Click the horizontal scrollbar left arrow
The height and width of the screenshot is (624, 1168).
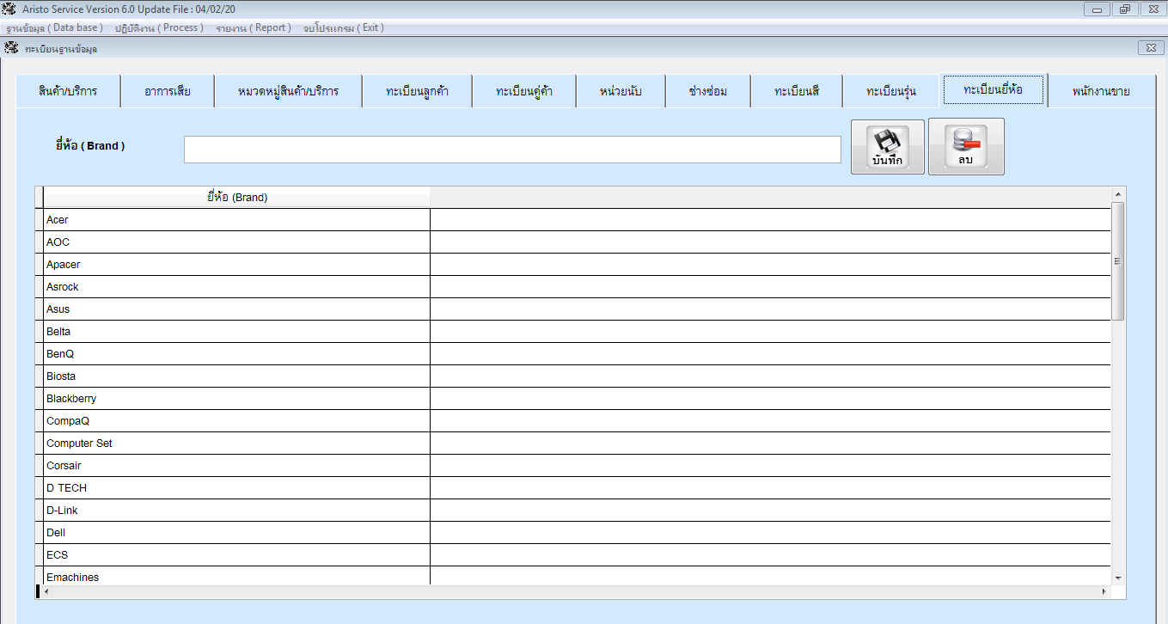[46, 592]
